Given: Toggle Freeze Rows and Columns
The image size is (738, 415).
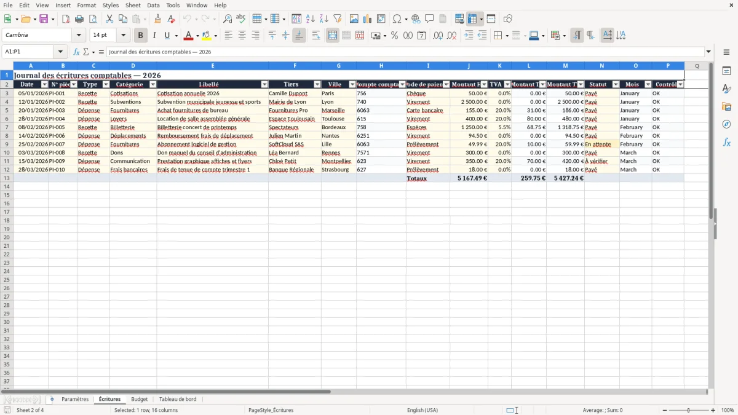Looking at the screenshot, I should pyautogui.click(x=472, y=19).
